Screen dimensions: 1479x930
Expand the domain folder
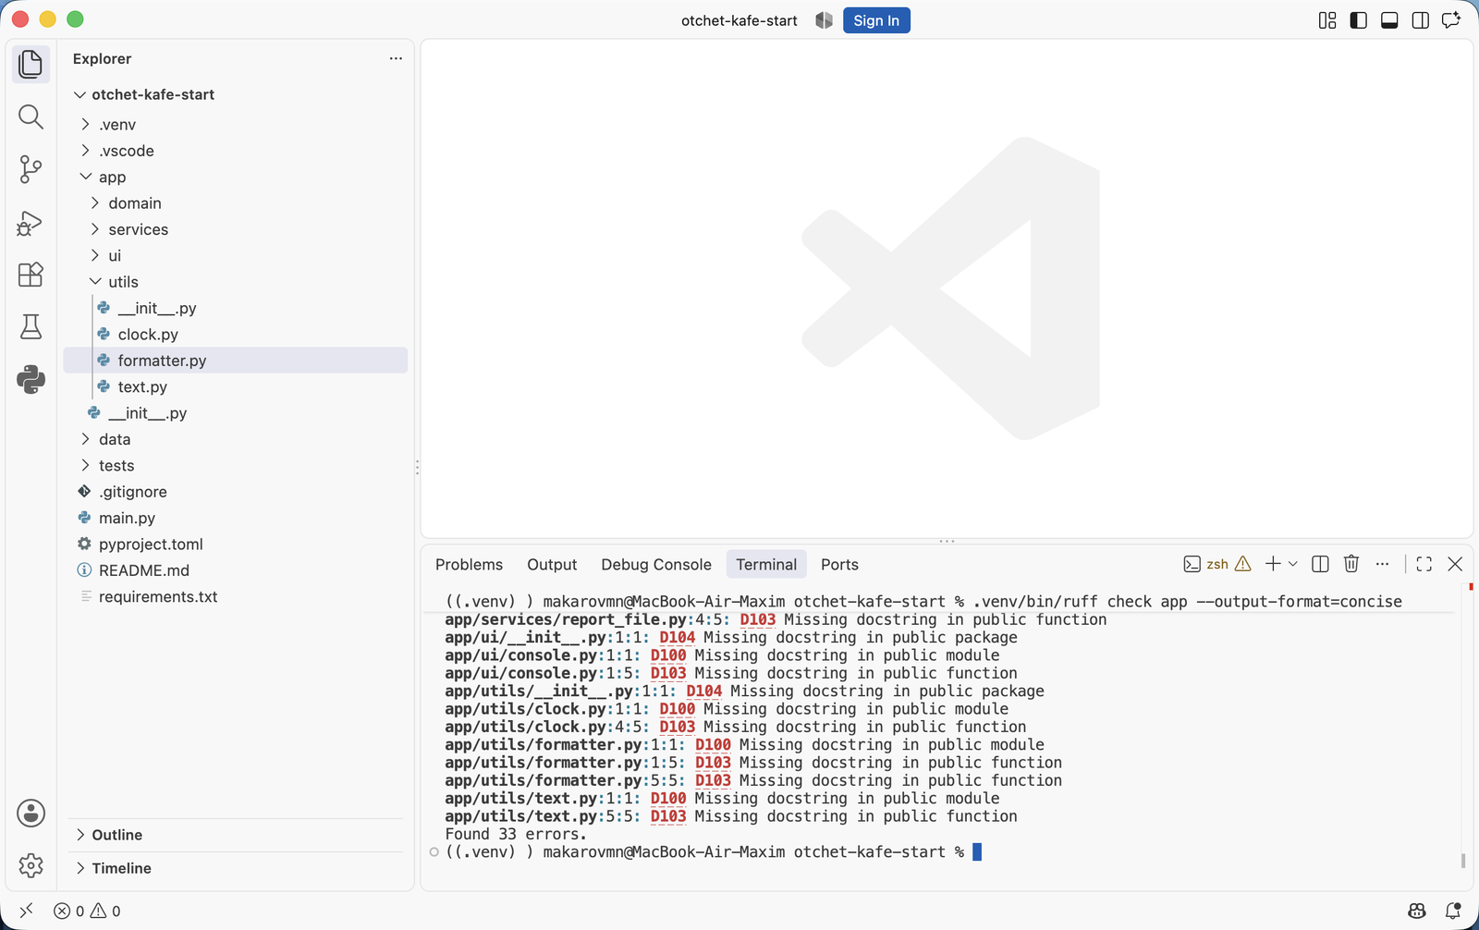pos(236,202)
